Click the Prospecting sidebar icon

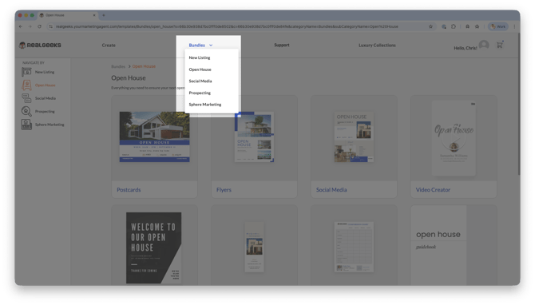pos(26,111)
